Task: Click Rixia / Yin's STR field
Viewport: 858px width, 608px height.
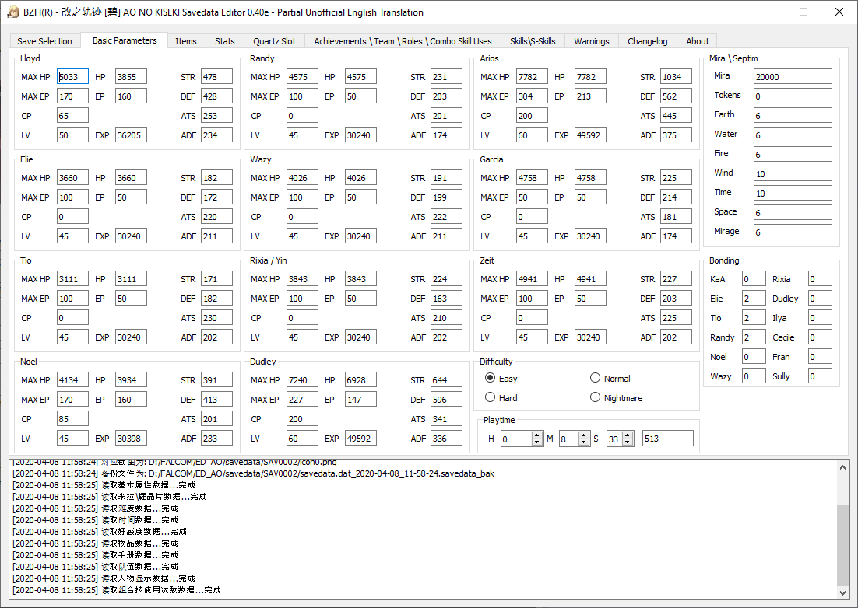Action: (x=446, y=279)
